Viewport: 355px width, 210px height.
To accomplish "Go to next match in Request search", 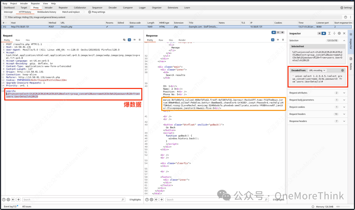I will coord(18,199).
